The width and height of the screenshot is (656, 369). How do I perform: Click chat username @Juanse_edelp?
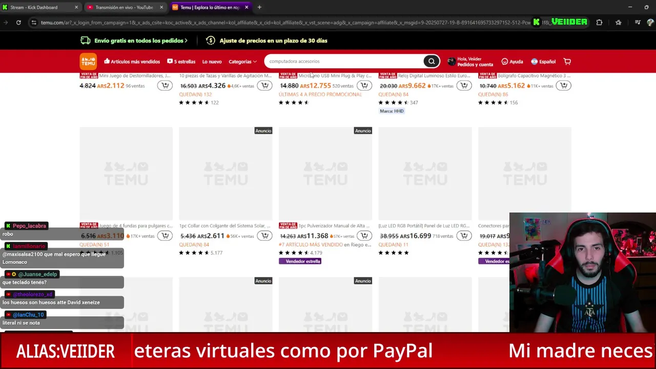click(37, 274)
